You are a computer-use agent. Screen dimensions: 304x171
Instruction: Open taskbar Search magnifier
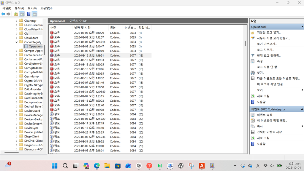[x=65, y=166]
